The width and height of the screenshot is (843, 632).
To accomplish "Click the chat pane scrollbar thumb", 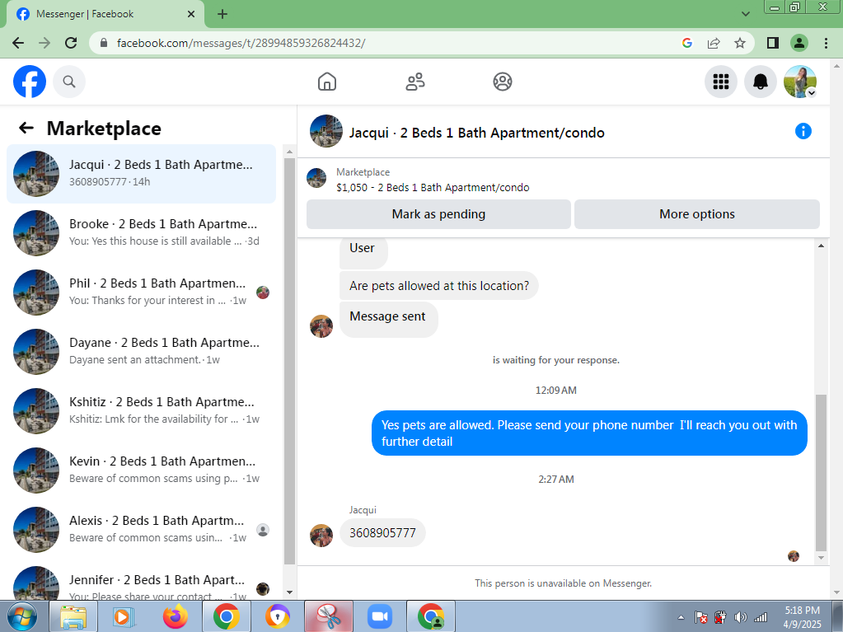I will 821,473.
